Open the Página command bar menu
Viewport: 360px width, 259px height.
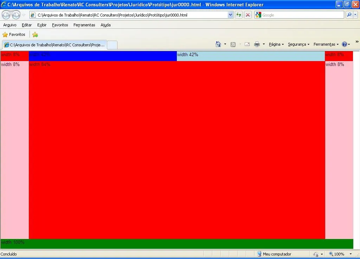point(276,45)
